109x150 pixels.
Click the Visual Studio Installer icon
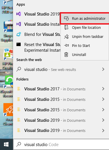point(19,24)
